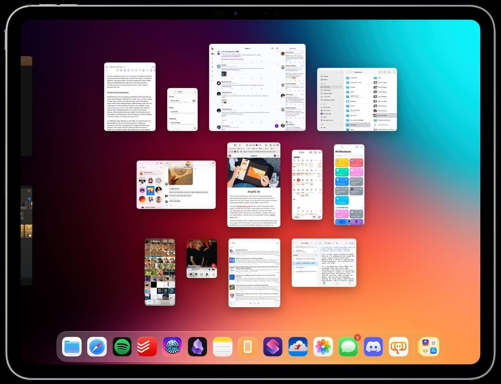Launch Safari from the dock
The height and width of the screenshot is (384, 501).
(97, 346)
